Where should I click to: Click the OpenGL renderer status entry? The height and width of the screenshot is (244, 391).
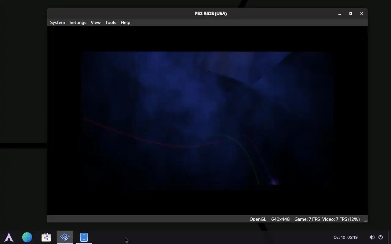click(258, 219)
